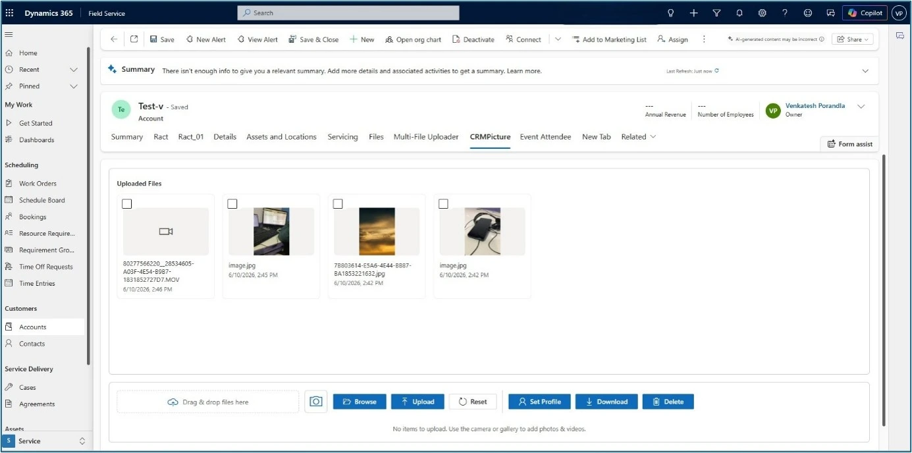The image size is (912, 453).
Task: Open Venkatesh Porandla owner link
Action: coord(815,106)
